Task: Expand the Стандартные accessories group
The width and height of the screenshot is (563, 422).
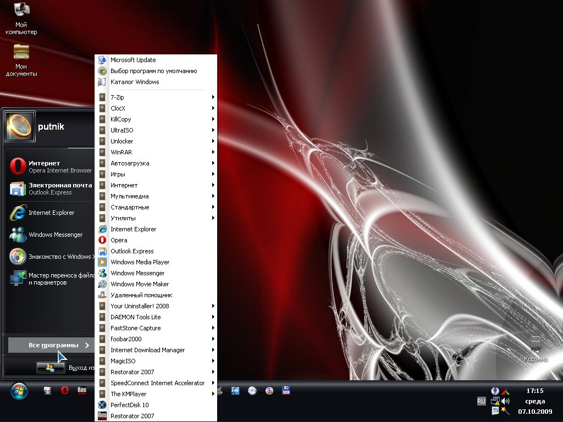Action: tap(156, 207)
